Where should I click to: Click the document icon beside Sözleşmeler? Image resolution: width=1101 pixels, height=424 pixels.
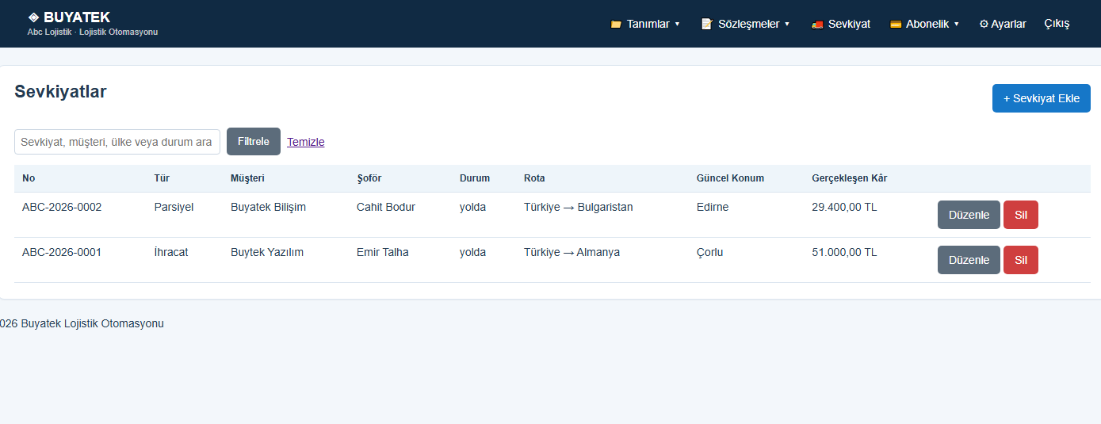(706, 25)
